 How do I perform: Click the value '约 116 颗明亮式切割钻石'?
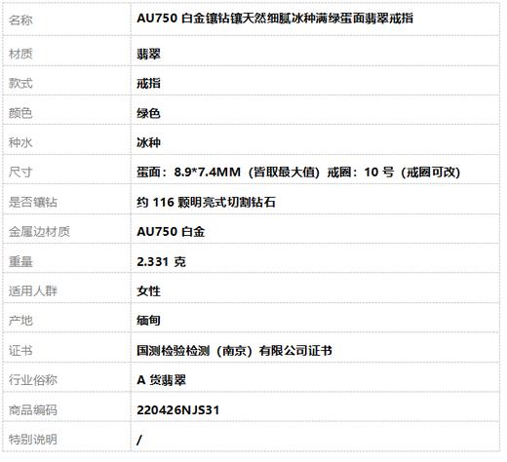click(x=206, y=202)
